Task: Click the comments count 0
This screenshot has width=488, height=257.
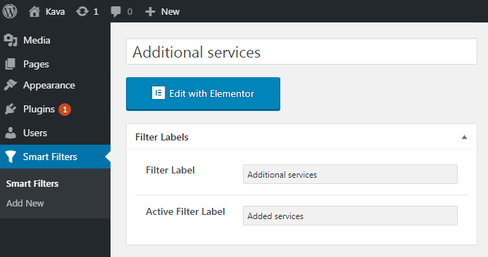Action: [130, 12]
